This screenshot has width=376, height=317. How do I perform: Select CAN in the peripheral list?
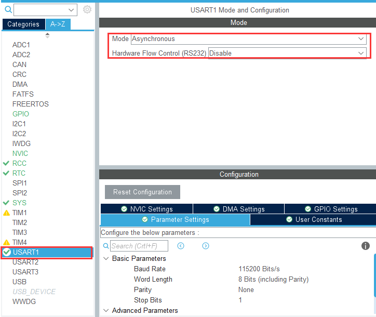point(19,64)
